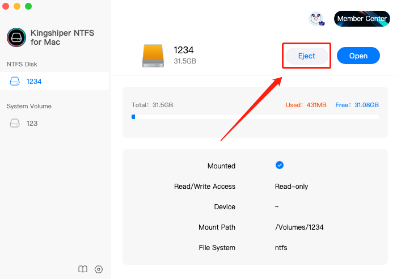Click the orange drive icon for 1234
This screenshot has height=279, width=397.
click(x=153, y=56)
